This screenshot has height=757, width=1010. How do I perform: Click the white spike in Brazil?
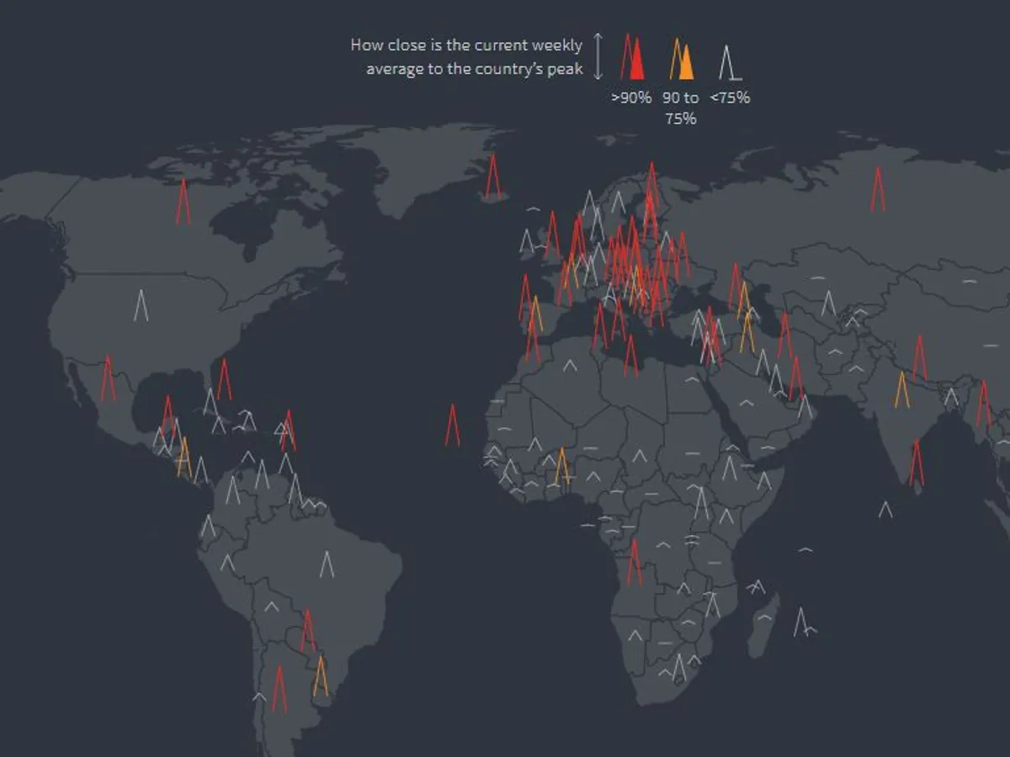(x=327, y=564)
